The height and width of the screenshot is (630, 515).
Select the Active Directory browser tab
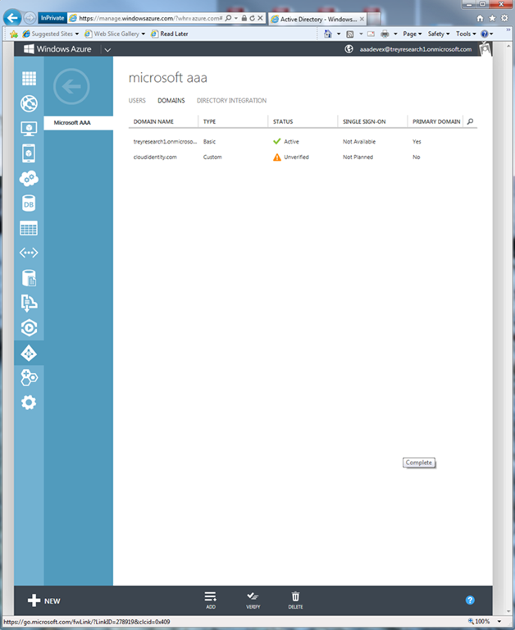317,19
